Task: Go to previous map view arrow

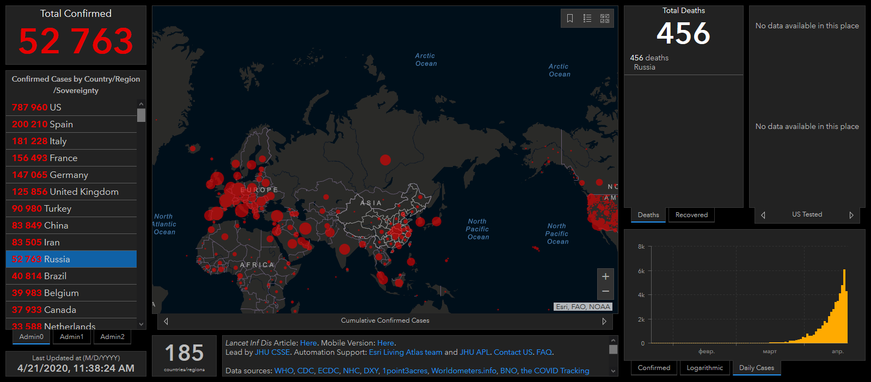Action: (166, 321)
